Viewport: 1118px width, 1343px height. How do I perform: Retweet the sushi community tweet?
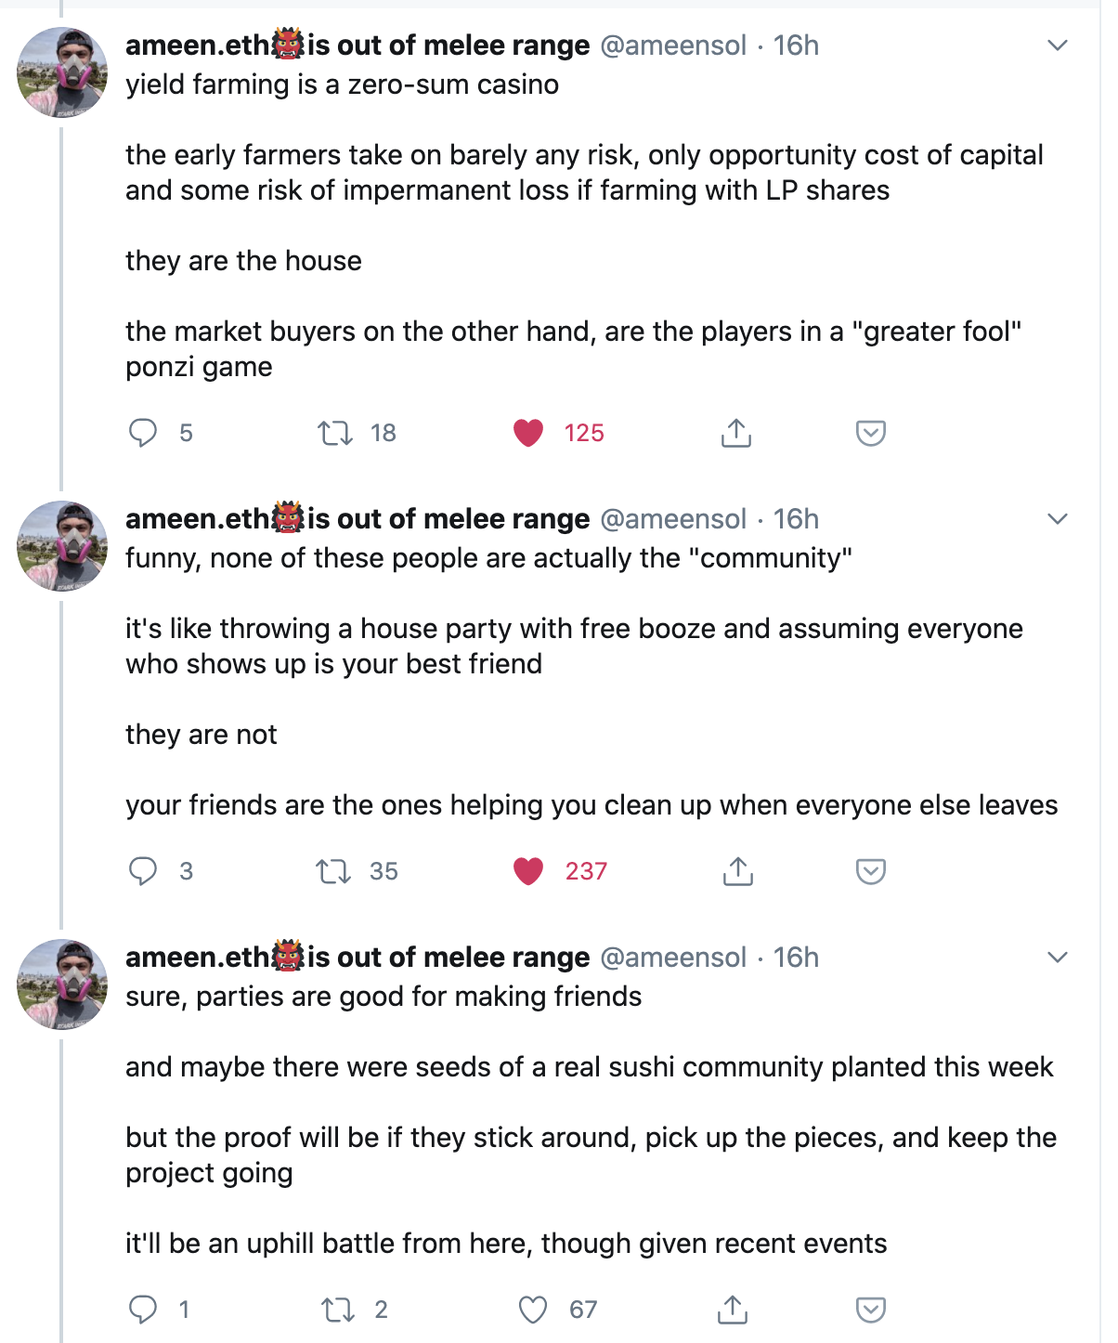point(337,1310)
